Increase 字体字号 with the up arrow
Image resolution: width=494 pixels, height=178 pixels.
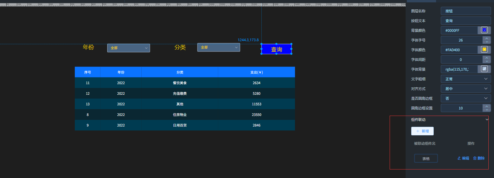coord(487,38)
